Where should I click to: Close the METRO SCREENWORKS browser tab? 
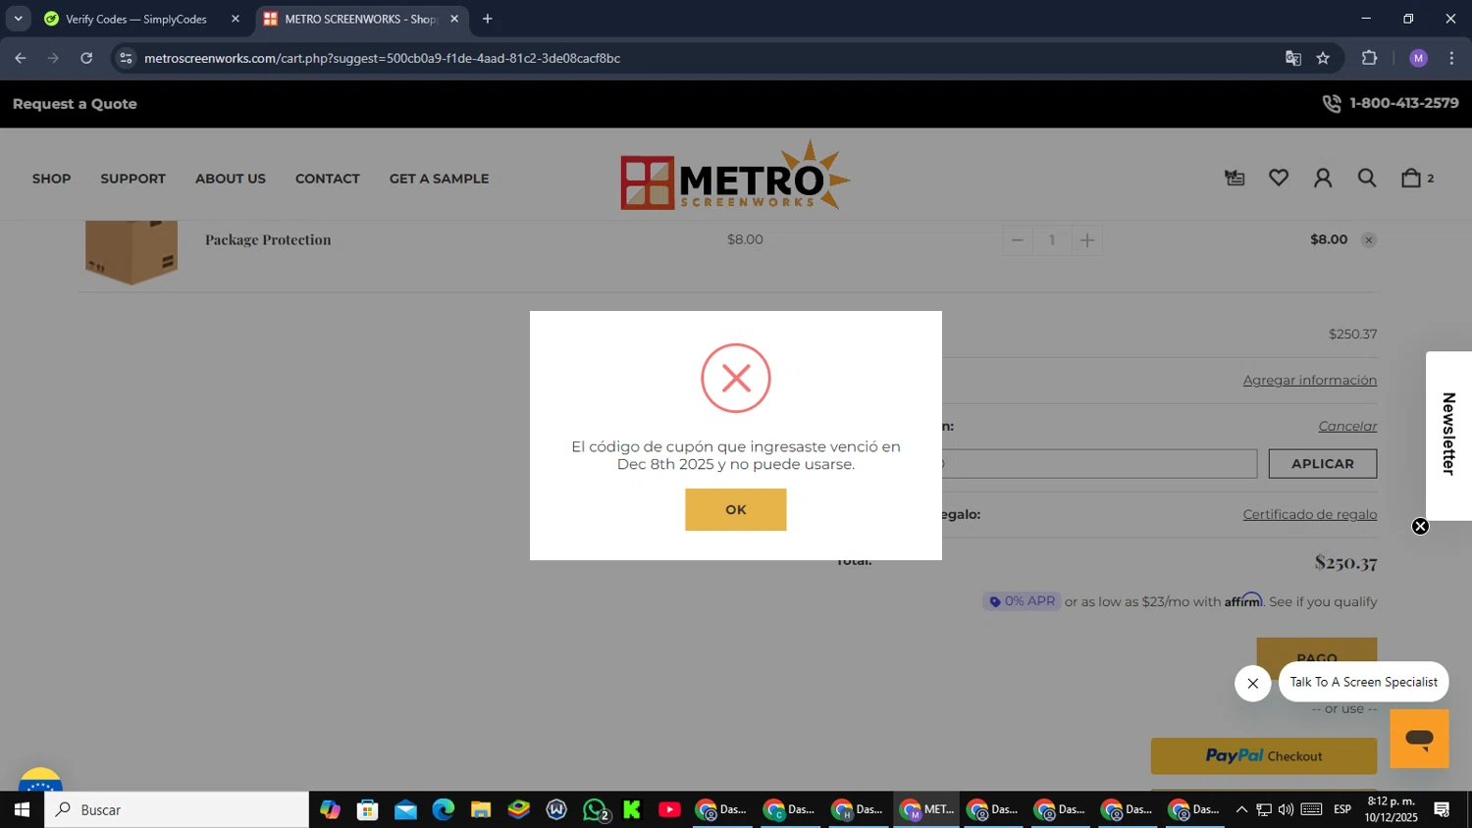tap(454, 19)
